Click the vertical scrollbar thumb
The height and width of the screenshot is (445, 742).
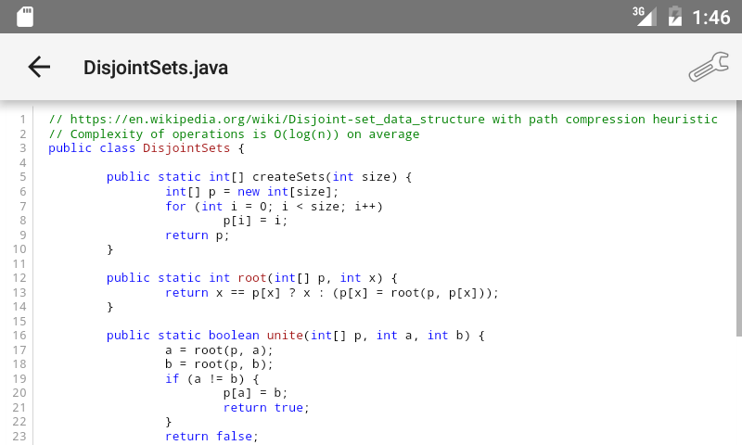(738, 219)
